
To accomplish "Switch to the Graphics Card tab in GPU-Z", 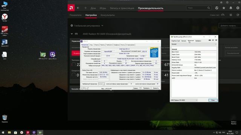I will click(175, 41).
